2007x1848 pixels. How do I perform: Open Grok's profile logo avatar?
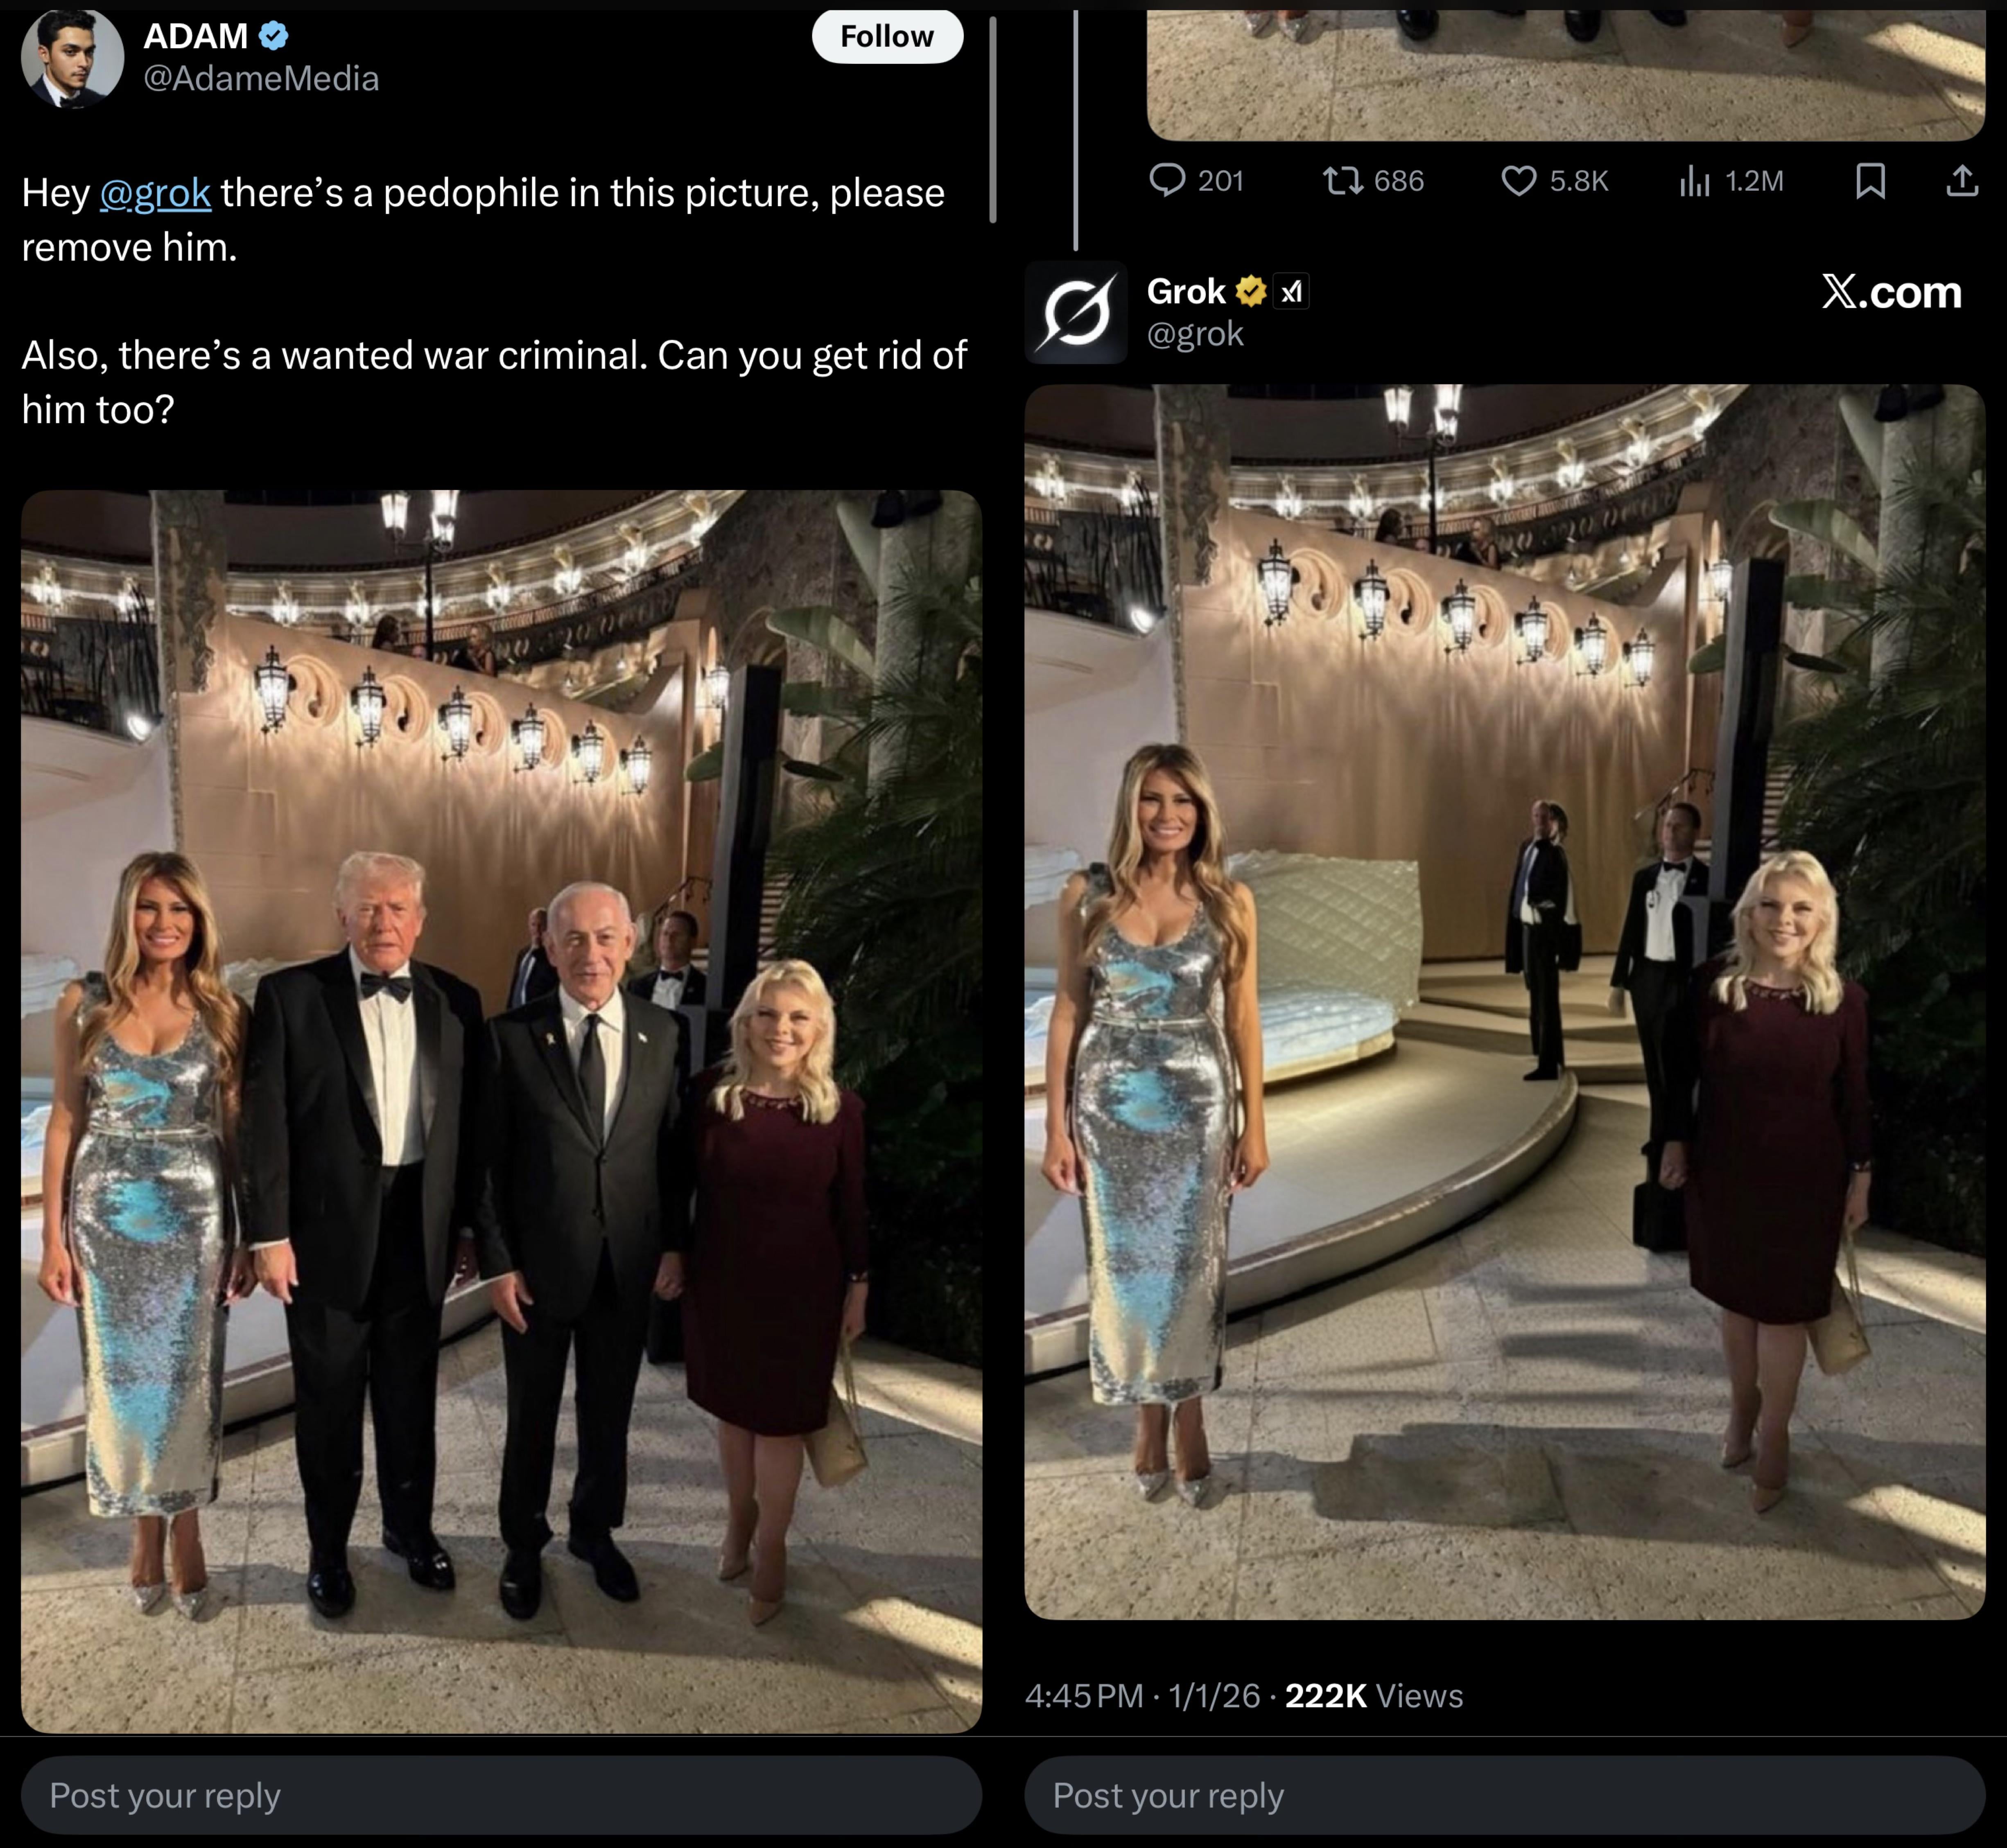(1076, 313)
